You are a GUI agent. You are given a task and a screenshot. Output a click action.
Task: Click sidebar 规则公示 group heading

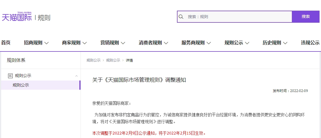pyautogui.click(x=23, y=76)
